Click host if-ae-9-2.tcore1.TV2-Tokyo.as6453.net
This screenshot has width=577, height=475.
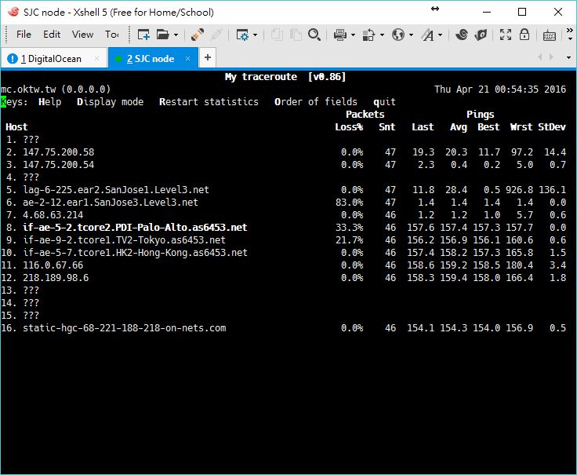124,240
